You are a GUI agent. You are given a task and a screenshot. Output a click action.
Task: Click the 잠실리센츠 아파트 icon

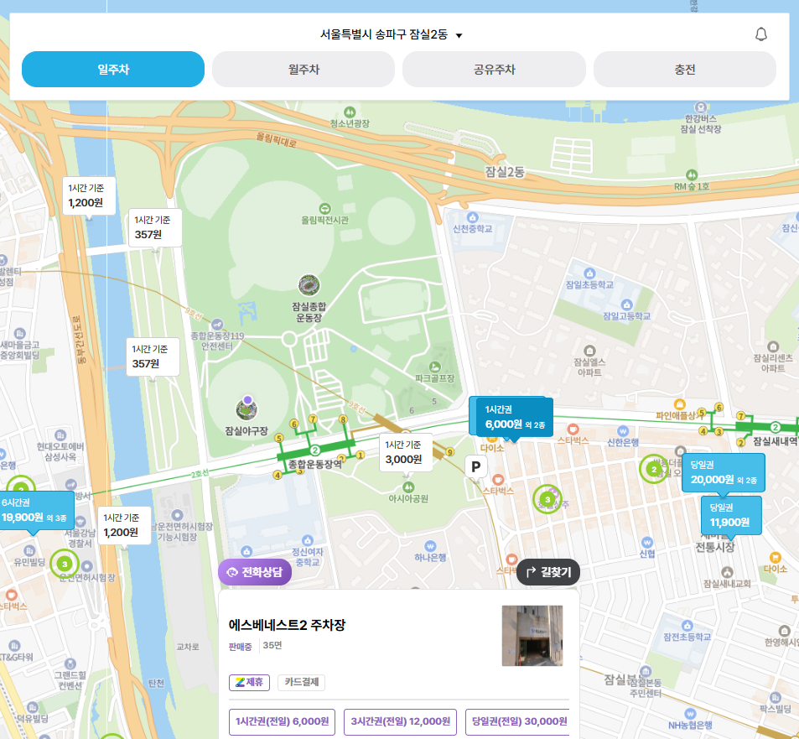(x=773, y=346)
